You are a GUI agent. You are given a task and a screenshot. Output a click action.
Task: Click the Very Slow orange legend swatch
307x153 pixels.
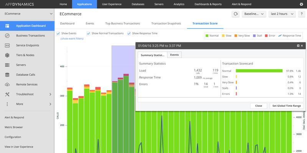236,36
